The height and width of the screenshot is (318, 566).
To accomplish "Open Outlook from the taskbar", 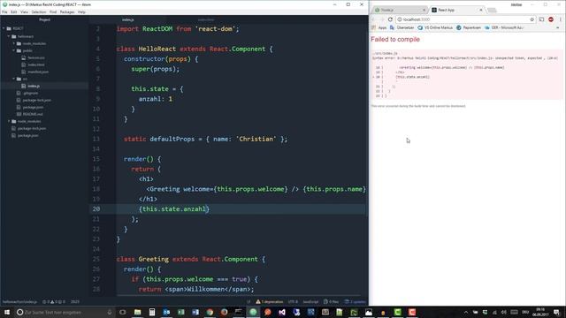I will pyautogui.click(x=166, y=312).
